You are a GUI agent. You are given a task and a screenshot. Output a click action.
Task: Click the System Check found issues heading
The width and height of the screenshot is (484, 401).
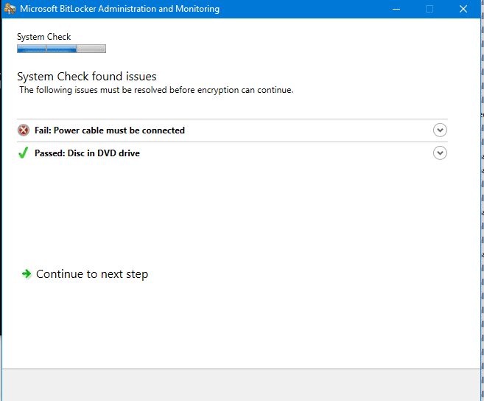87,77
